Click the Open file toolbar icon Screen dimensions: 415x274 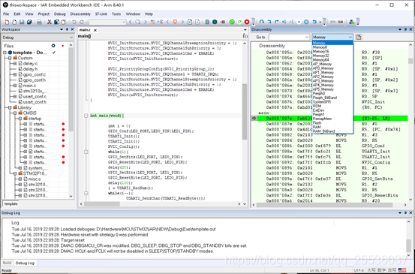(14, 22)
